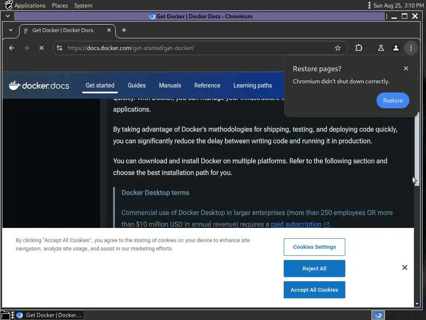Click the Restore button
Image resolution: width=426 pixels, height=320 pixels.
point(393,100)
